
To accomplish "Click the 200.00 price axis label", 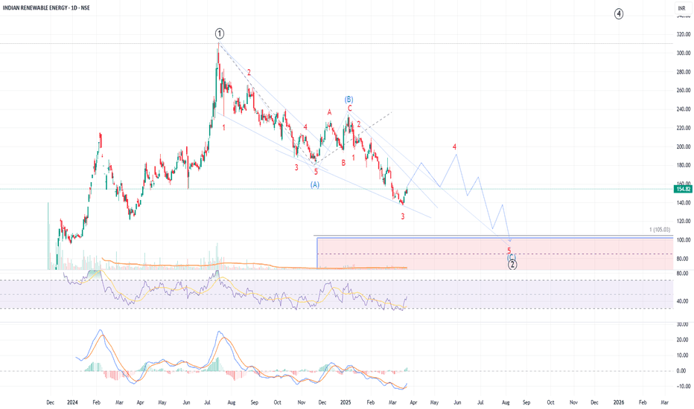I will [684, 146].
